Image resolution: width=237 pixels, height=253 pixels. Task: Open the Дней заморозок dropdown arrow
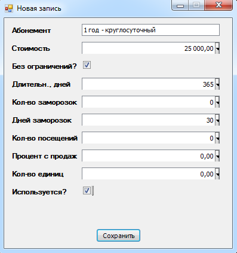[x=217, y=120]
